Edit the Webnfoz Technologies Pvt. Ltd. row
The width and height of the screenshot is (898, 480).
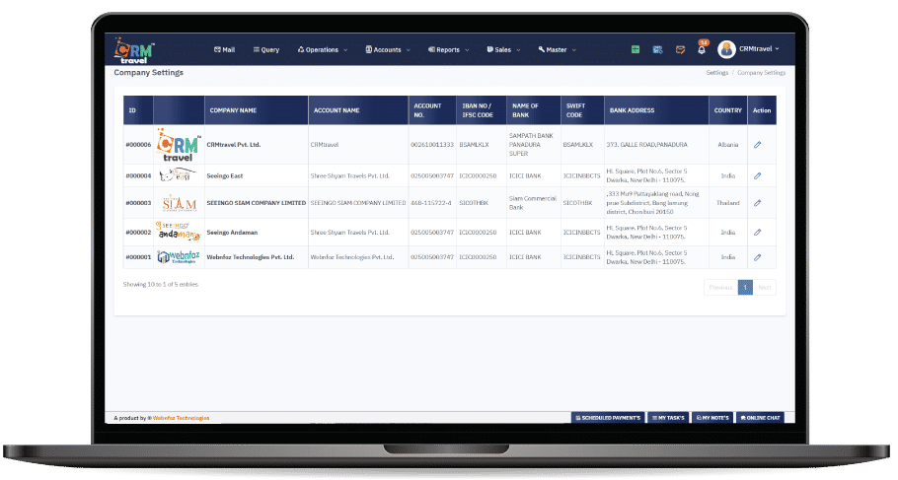point(757,257)
